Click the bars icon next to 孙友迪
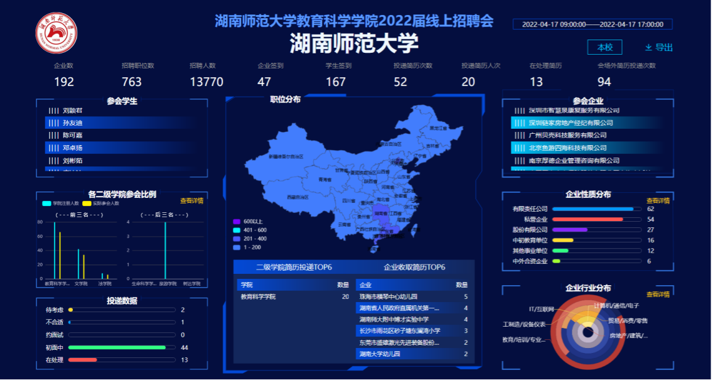The width and height of the screenshot is (713, 380). point(53,123)
